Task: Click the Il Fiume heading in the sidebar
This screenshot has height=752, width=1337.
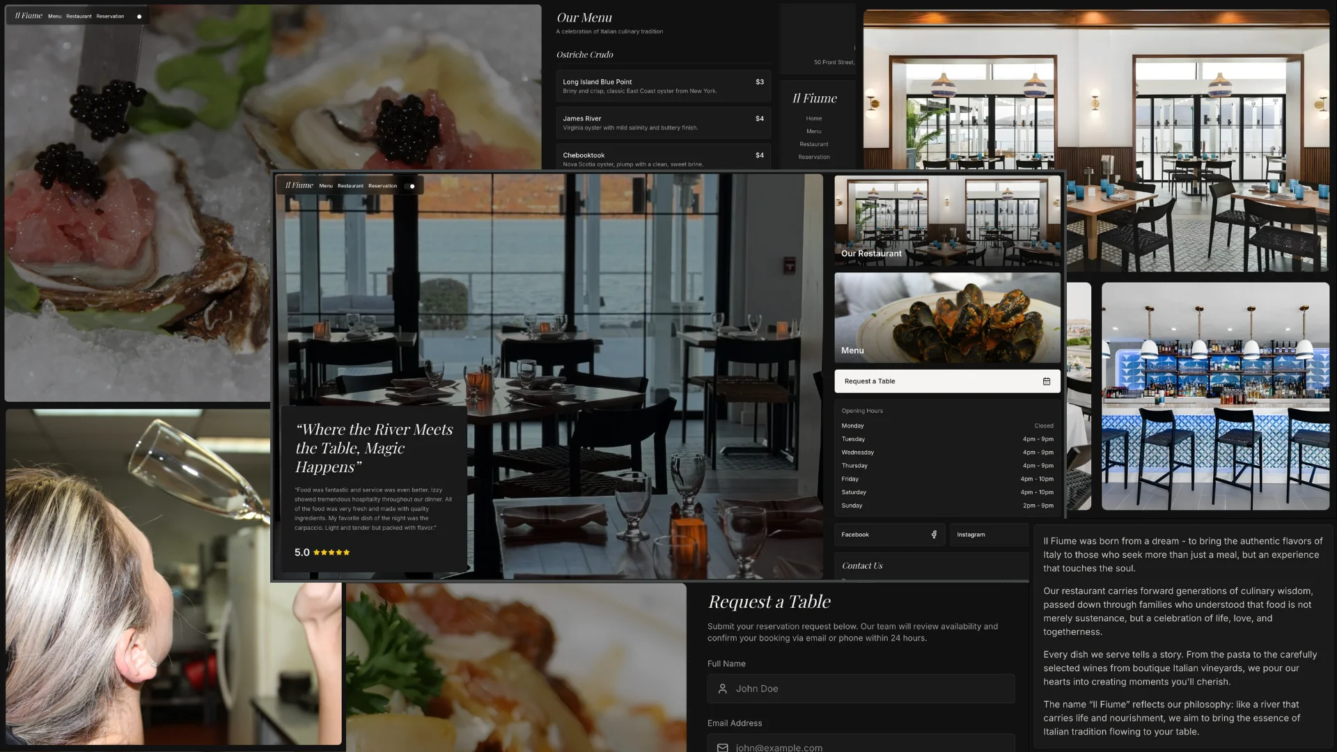Action: coord(813,98)
